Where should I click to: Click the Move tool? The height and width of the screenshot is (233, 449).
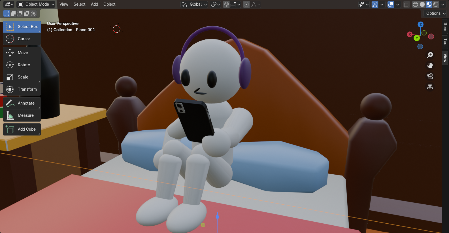click(22, 53)
